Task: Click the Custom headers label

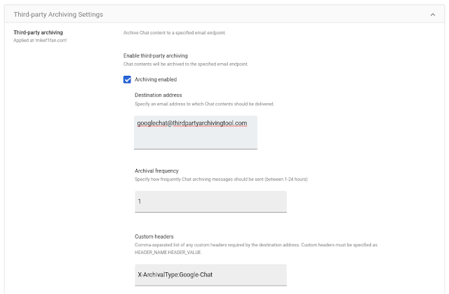Action: point(154,236)
